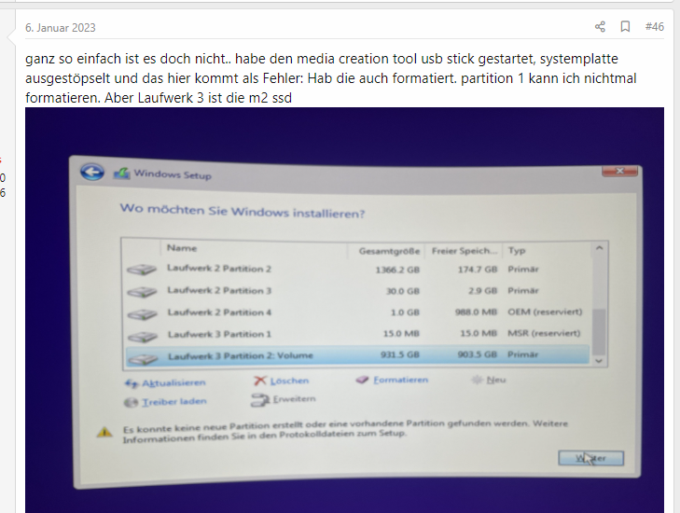The height and width of the screenshot is (513, 680).
Task: Select drive icon for Laufwerk 2 Partition 4
Action: coord(143,314)
